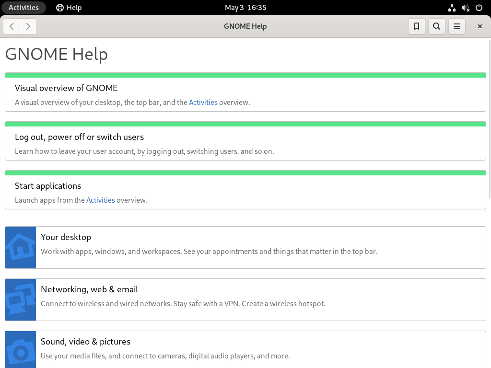Open the power icon system menu
The width and height of the screenshot is (491, 368).
tap(479, 8)
